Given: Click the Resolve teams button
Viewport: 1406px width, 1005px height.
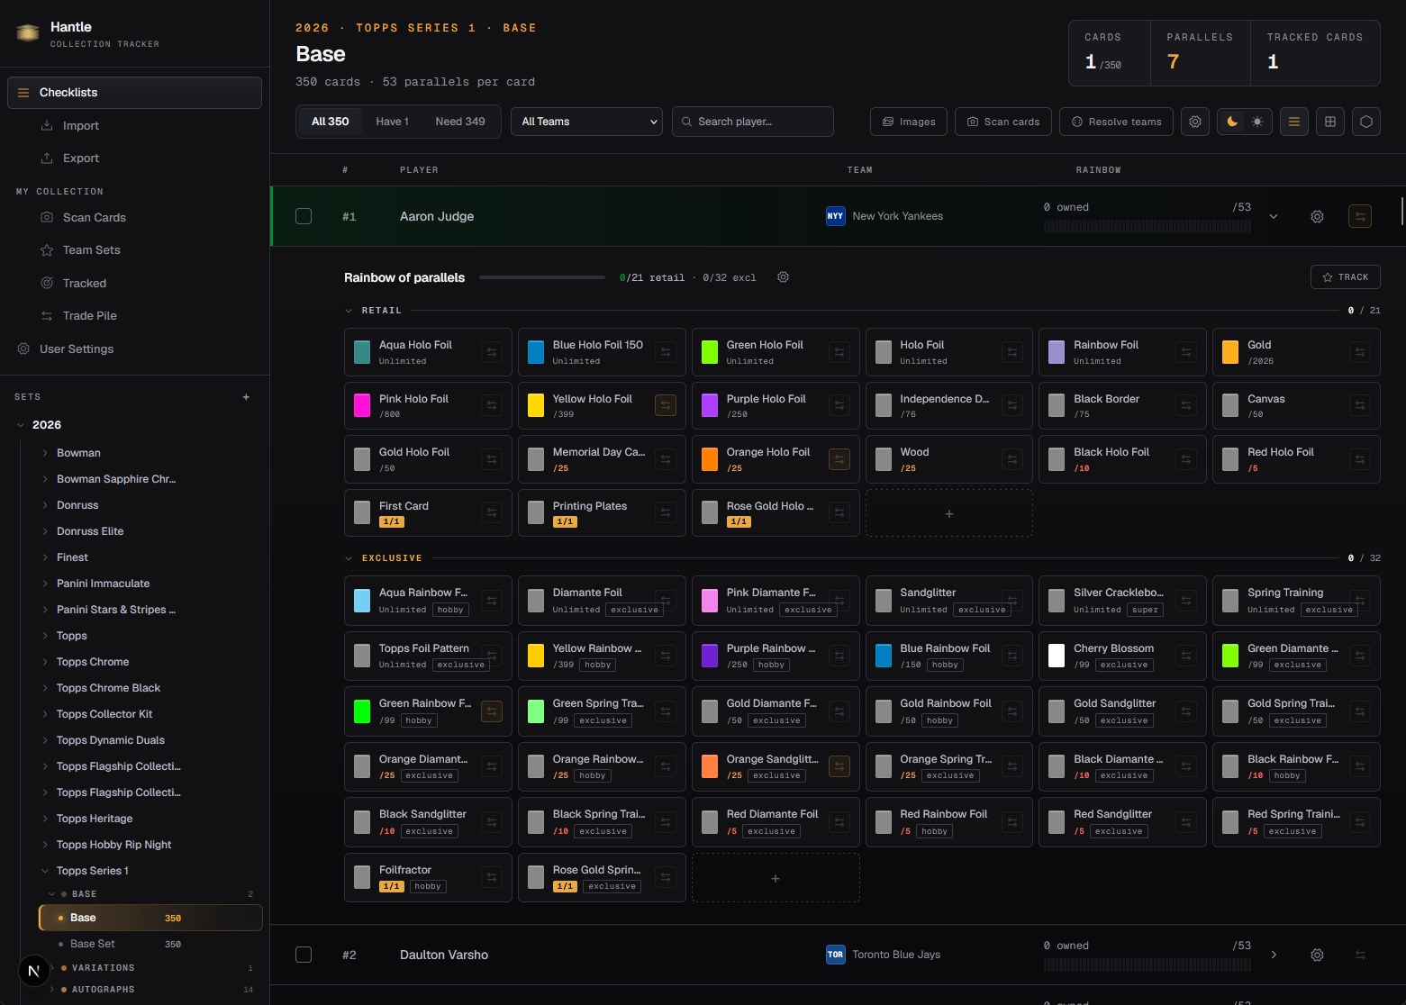Looking at the screenshot, I should [1116, 122].
